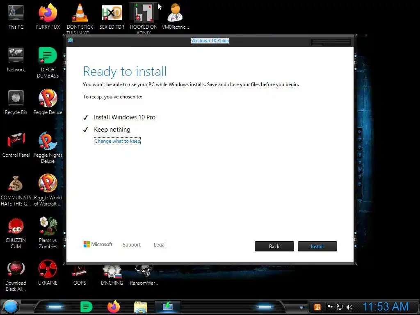Viewport: 420px width, 315px height.
Task: Select the 'D FOR DUMBASS' green desktop icon
Action: (x=48, y=62)
